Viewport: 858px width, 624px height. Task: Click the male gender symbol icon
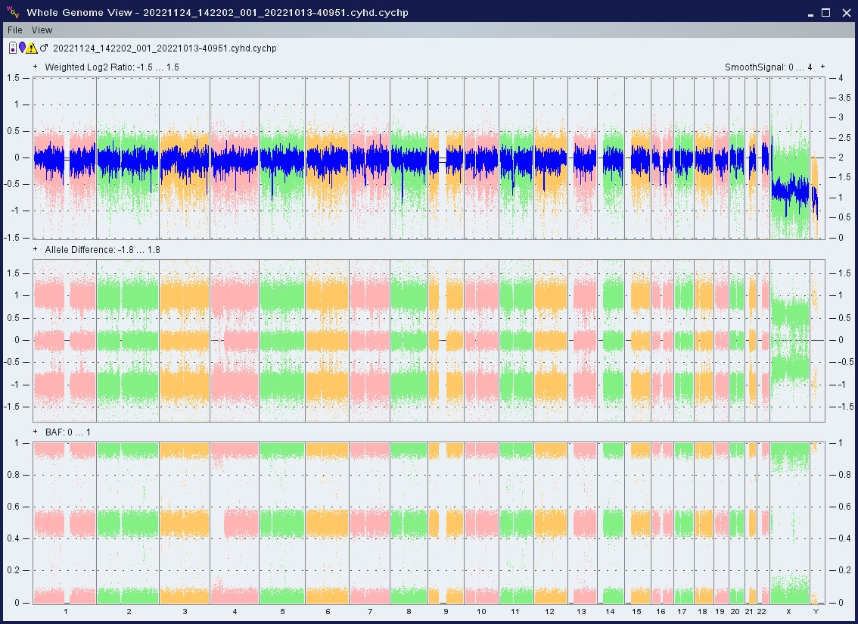(x=44, y=48)
